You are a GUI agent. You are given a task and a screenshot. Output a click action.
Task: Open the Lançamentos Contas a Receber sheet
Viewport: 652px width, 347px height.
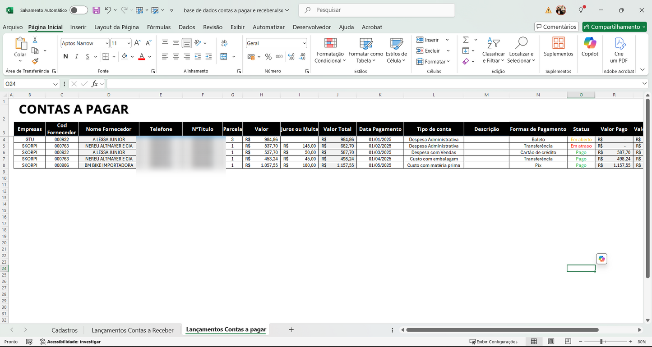(132, 330)
